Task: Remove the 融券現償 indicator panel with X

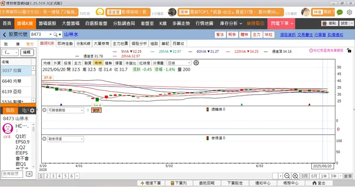Action: pyautogui.click(x=44, y=139)
